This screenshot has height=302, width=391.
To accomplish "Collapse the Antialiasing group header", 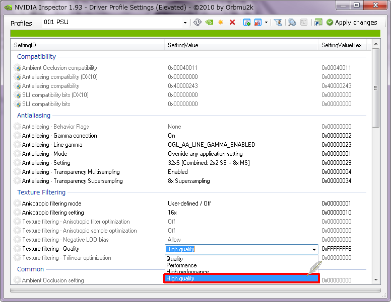I will 34,116.
